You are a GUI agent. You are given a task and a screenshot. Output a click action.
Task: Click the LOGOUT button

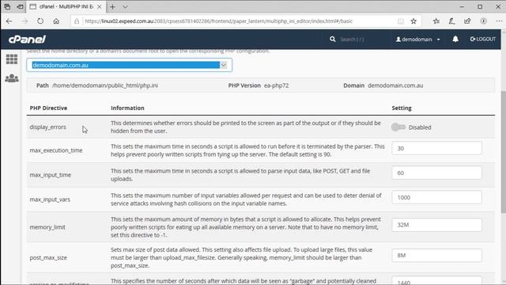483,39
